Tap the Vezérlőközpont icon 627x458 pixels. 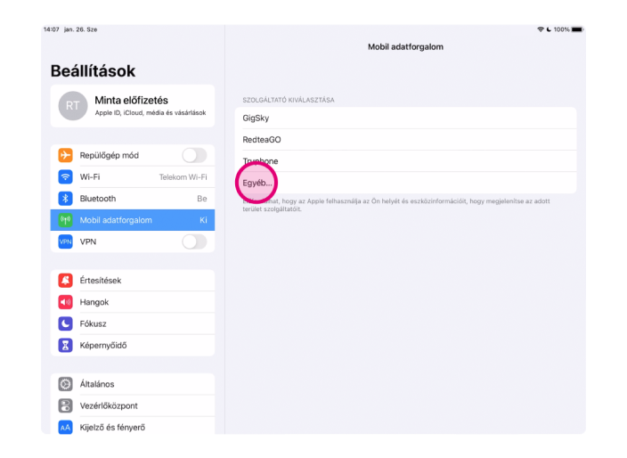click(x=65, y=405)
